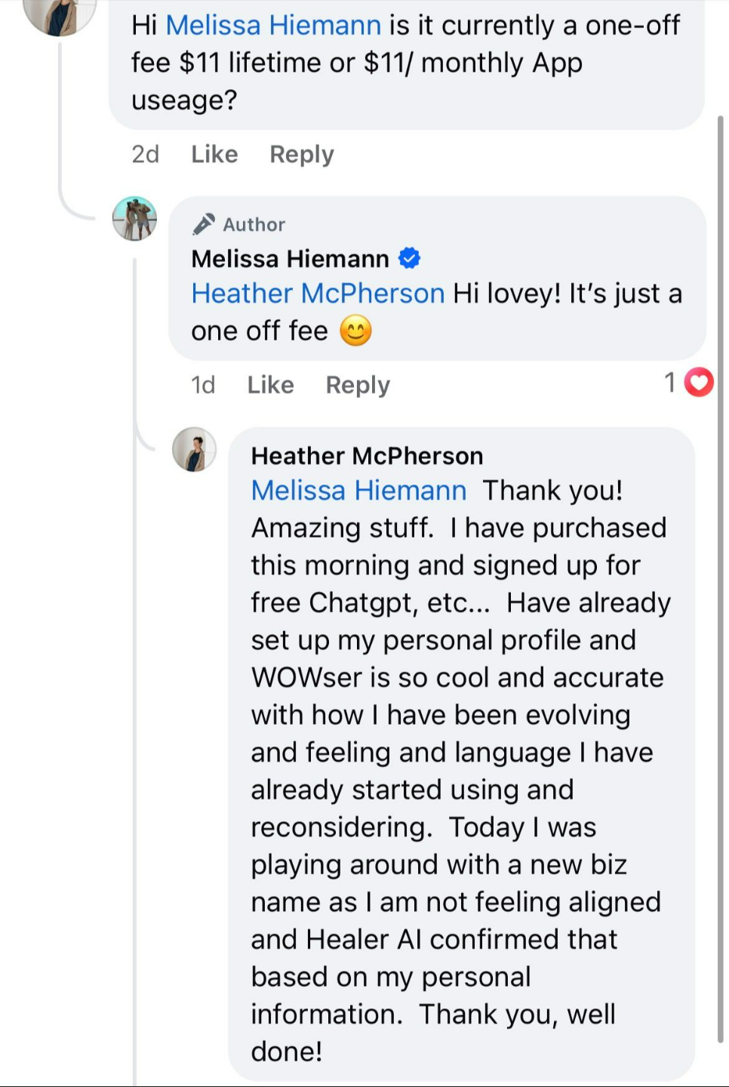The height and width of the screenshot is (1087, 729).
Task: Reply to the comment posted 2d ago
Action: click(302, 154)
